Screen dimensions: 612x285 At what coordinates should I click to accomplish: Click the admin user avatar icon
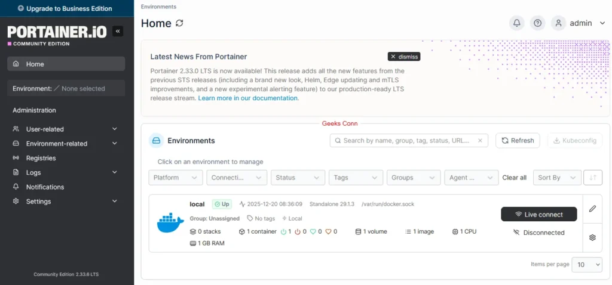(x=559, y=23)
